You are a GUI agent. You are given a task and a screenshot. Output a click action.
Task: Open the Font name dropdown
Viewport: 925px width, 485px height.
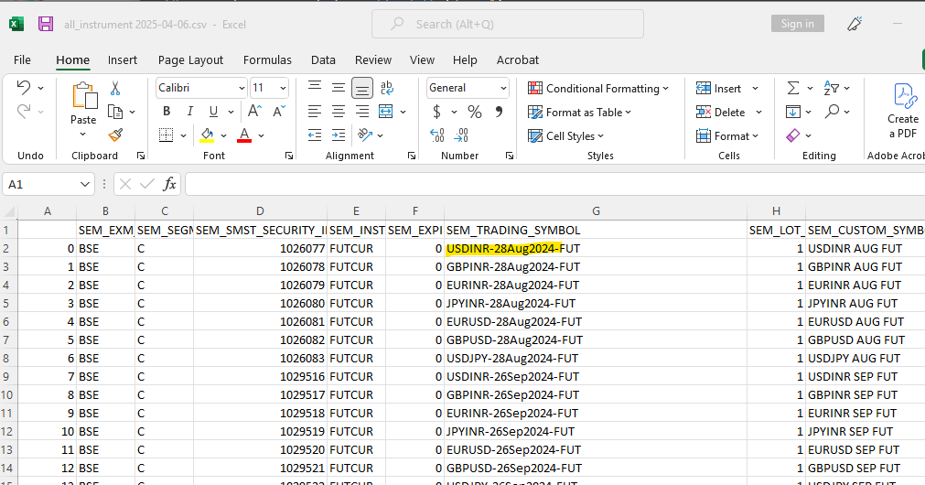(242, 88)
